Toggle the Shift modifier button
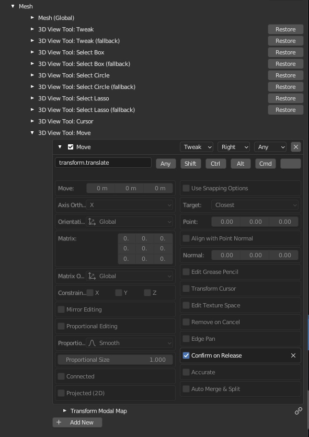Image resolution: width=309 pixels, height=437 pixels. [190, 164]
